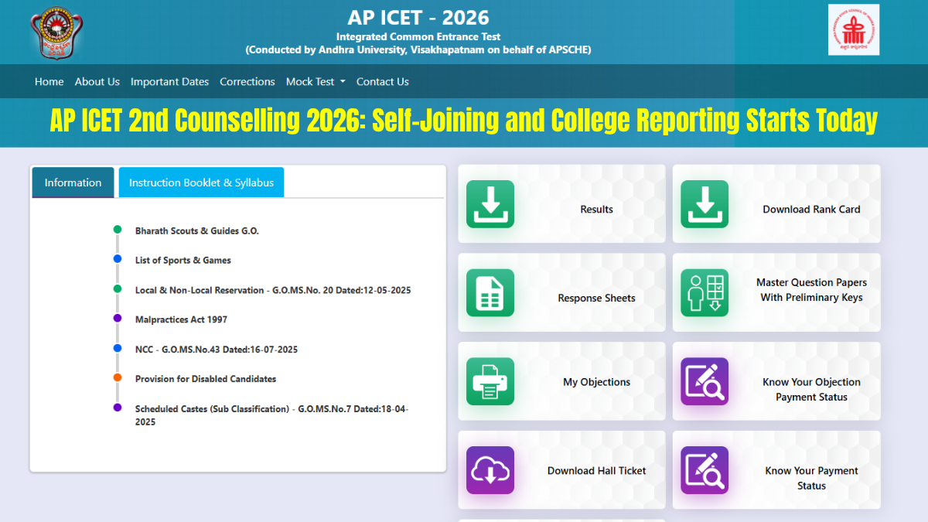Open the Contact Us page
The height and width of the screenshot is (522, 928).
click(x=383, y=82)
